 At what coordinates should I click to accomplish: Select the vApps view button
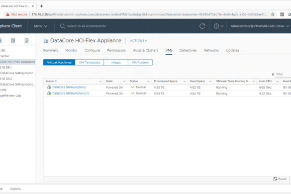116,62
